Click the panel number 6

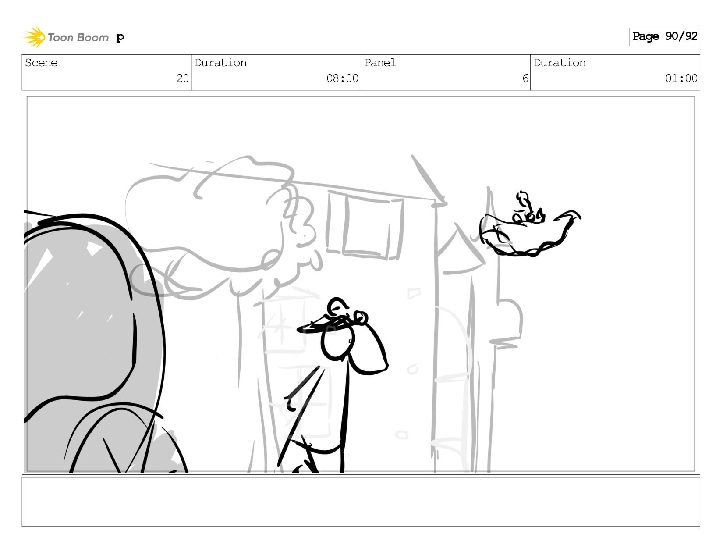[525, 78]
